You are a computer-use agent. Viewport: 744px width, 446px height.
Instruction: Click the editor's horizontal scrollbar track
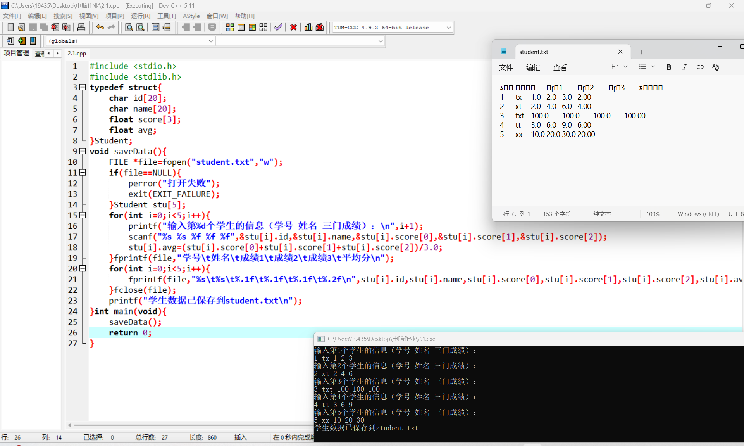click(194, 425)
